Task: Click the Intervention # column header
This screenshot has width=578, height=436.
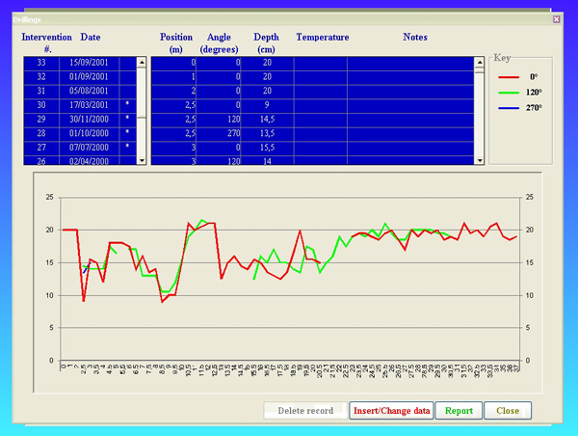Action: click(x=47, y=42)
